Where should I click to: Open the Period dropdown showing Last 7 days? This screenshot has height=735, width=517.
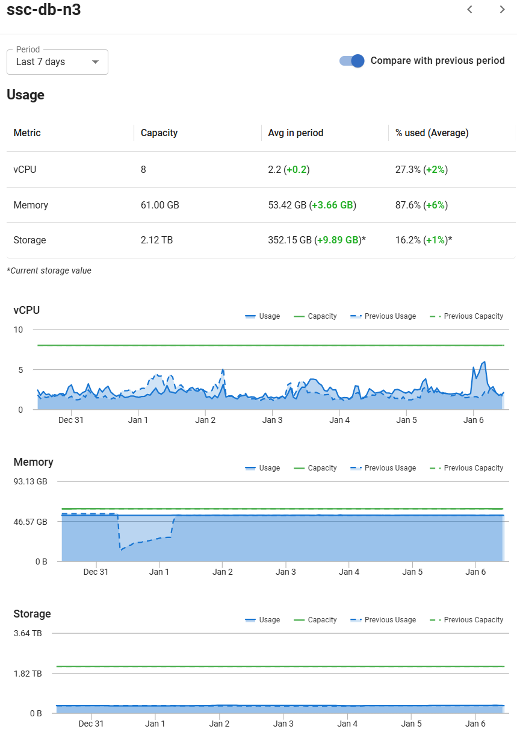57,62
